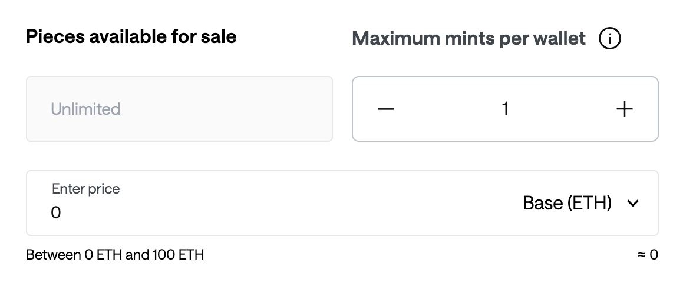Screen dimensions: 673x286
Task: Click the Base (ETH) label text
Action: (567, 204)
